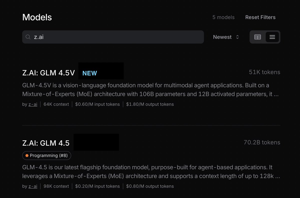The image size is (300, 198).
Task: Click the 5 models count label
Action: tap(223, 17)
